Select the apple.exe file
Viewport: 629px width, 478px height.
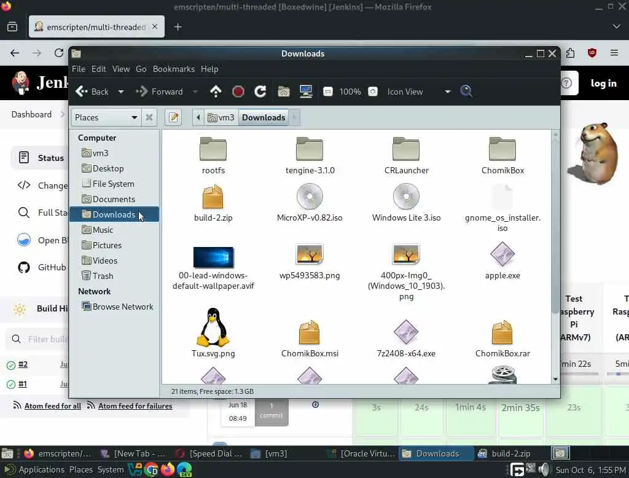[502, 261]
